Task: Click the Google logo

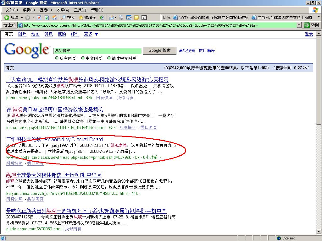Action: [x=27, y=51]
